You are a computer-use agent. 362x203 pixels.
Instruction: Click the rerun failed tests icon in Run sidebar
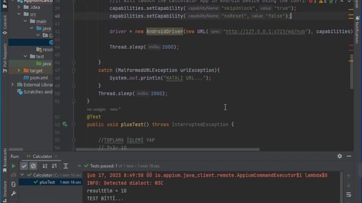point(14,175)
